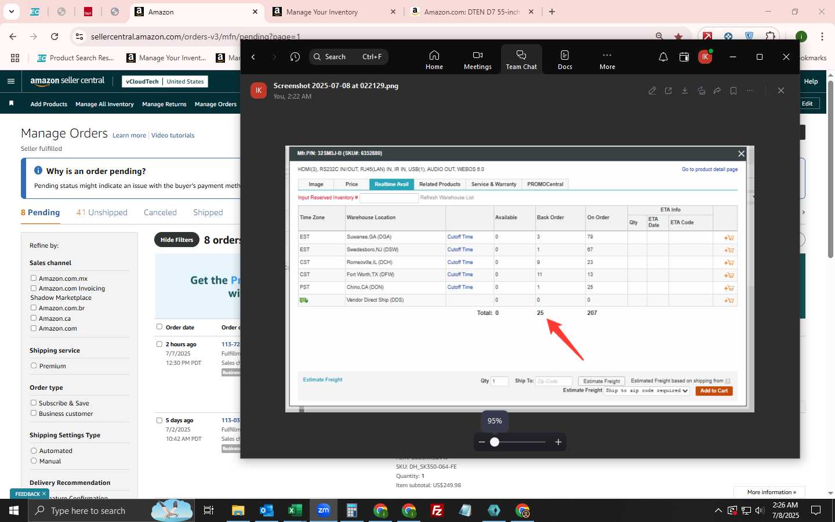The width and height of the screenshot is (835, 522).
Task: Click the pencil edit icon in image viewer
Action: pyautogui.click(x=652, y=90)
